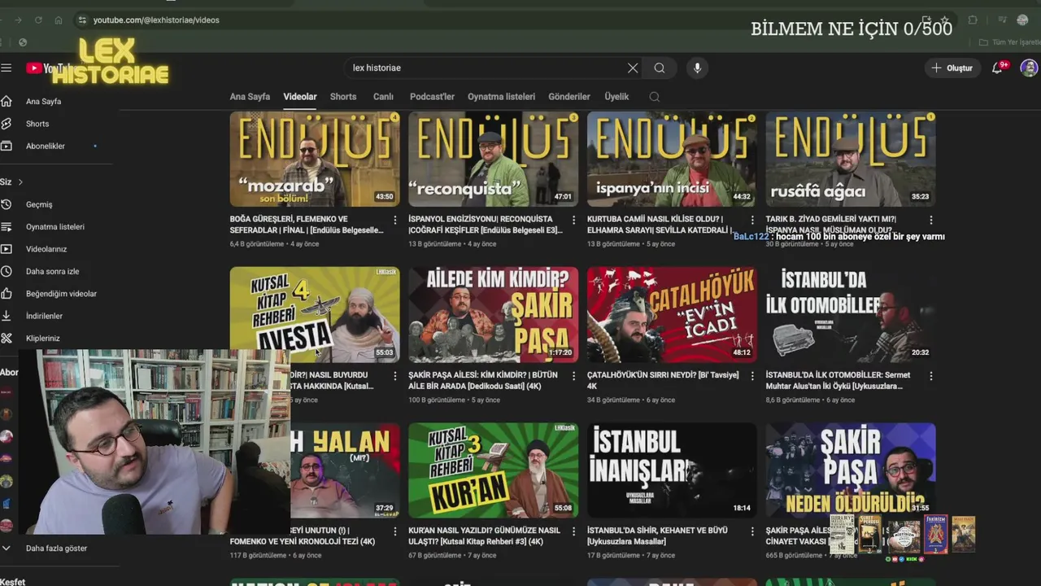
Task: Open the İstanbul İnanışları thumbnail
Action: [x=672, y=470]
